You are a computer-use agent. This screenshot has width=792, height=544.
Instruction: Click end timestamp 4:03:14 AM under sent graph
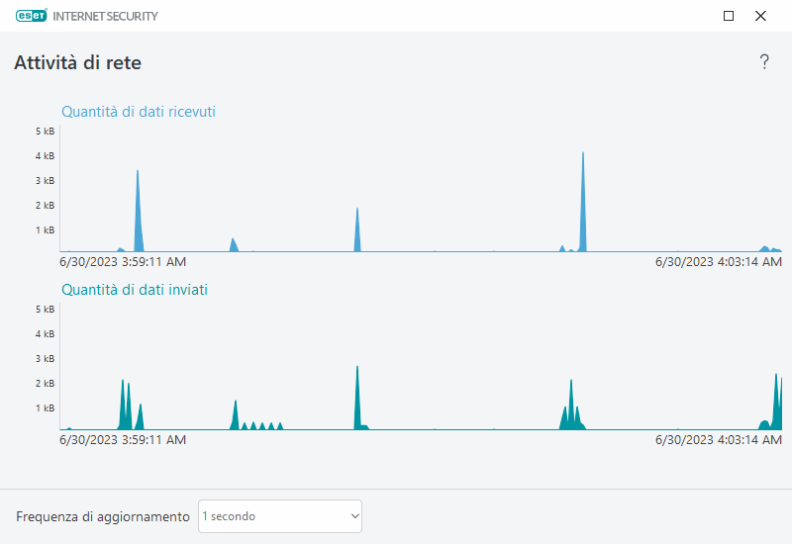point(719,440)
